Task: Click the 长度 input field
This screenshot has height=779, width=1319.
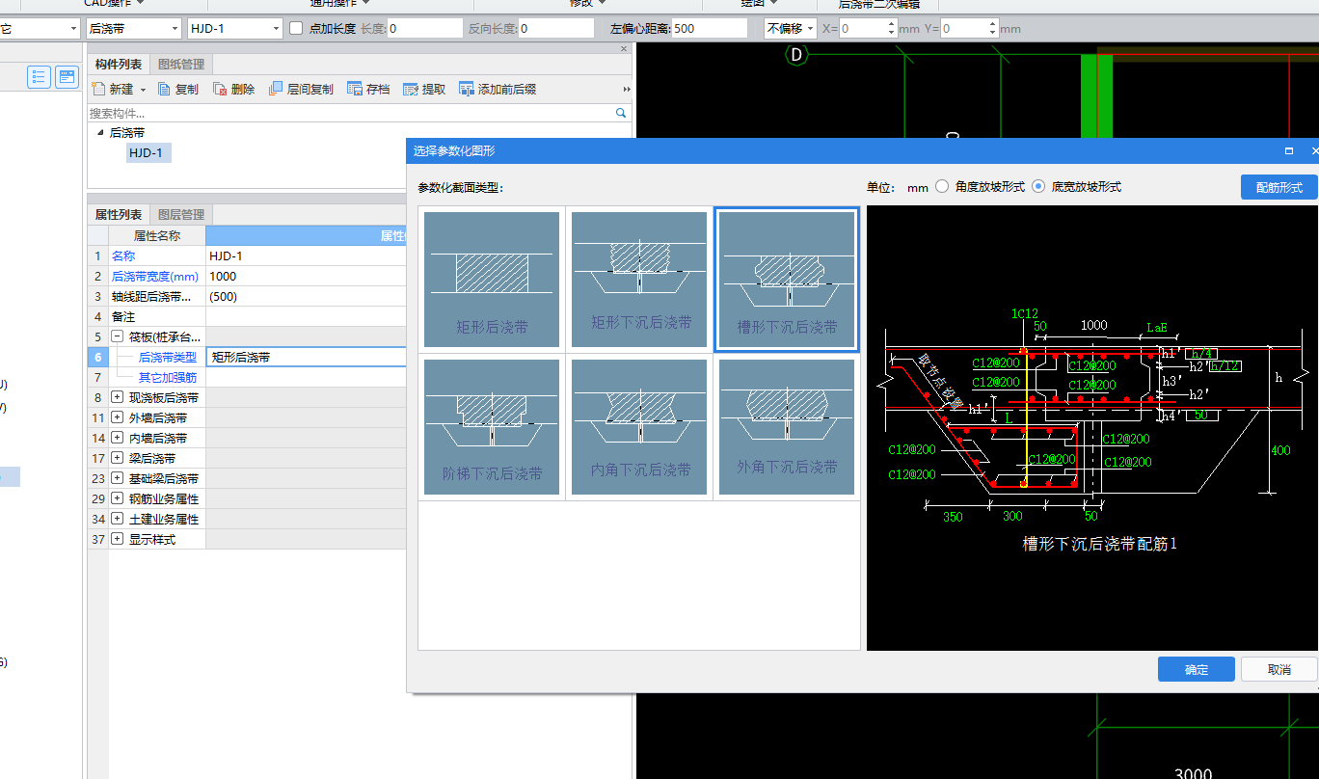Action: [424, 29]
